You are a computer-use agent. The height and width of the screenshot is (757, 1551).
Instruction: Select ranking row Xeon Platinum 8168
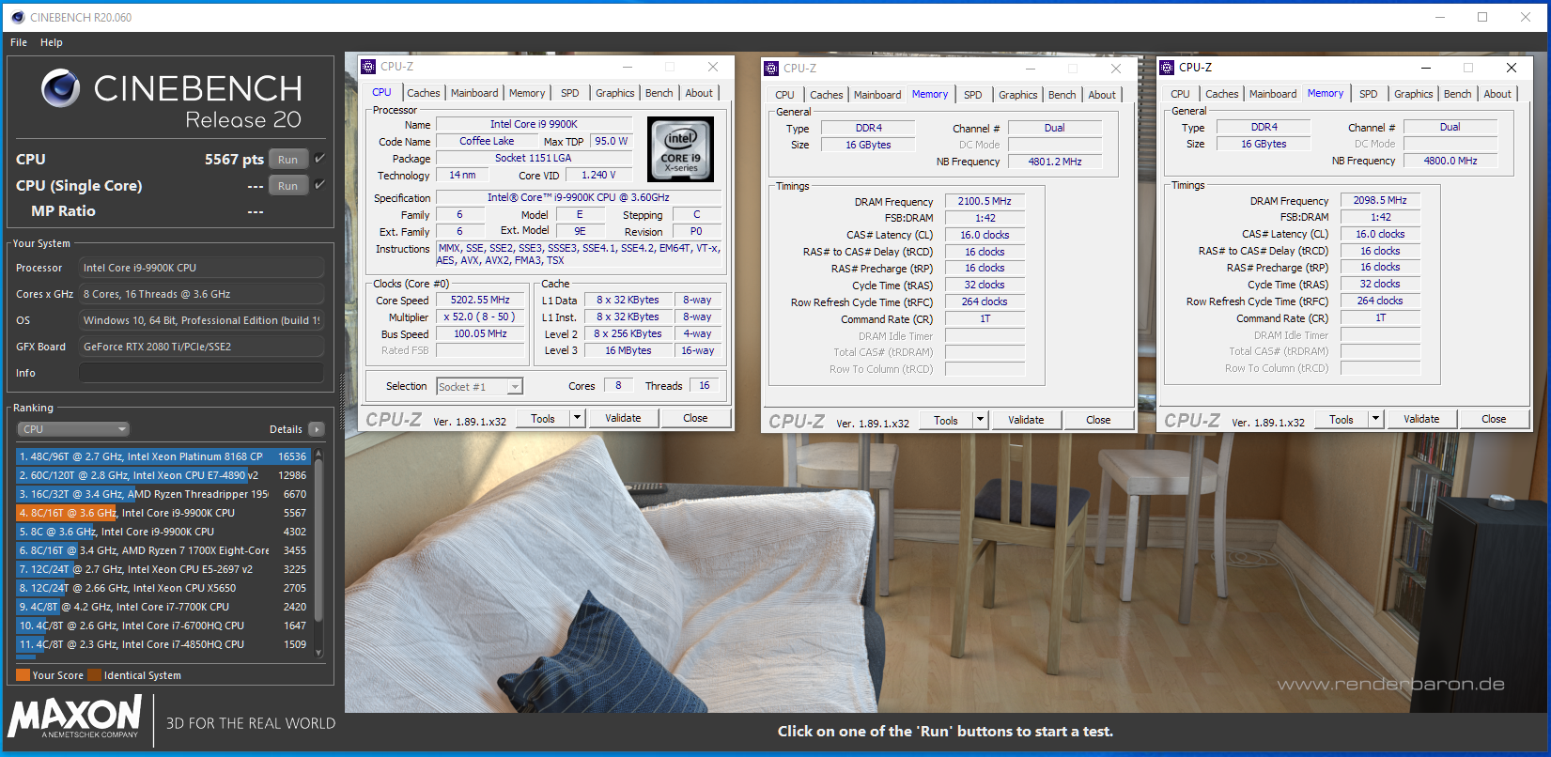tap(163, 456)
